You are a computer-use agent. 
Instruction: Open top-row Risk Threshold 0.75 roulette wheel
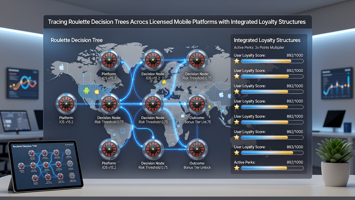(197, 60)
